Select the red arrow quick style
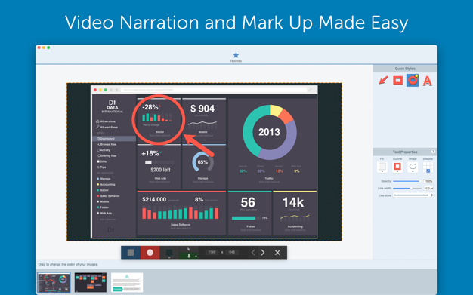The width and height of the screenshot is (473, 295). 383,81
